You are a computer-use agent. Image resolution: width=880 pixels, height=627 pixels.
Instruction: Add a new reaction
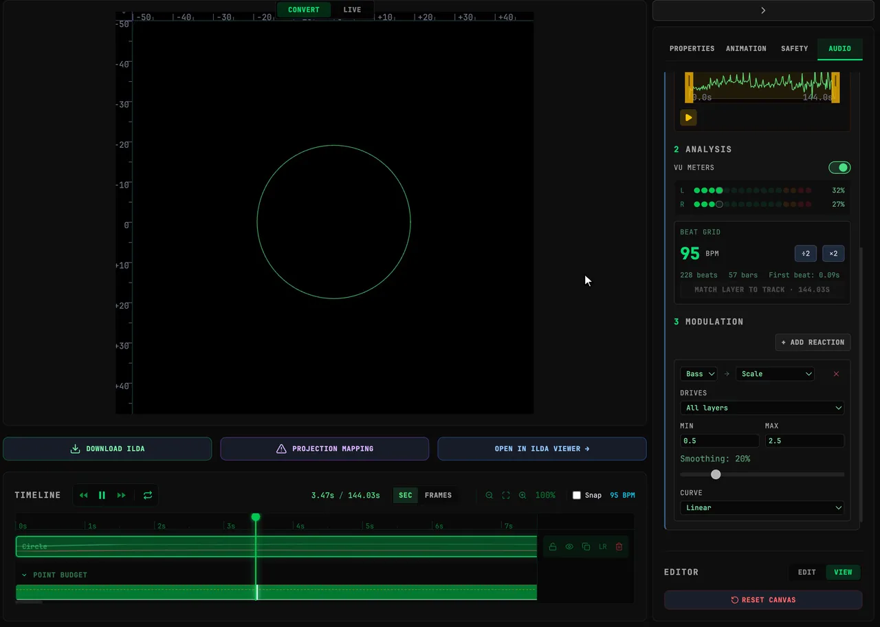point(813,342)
